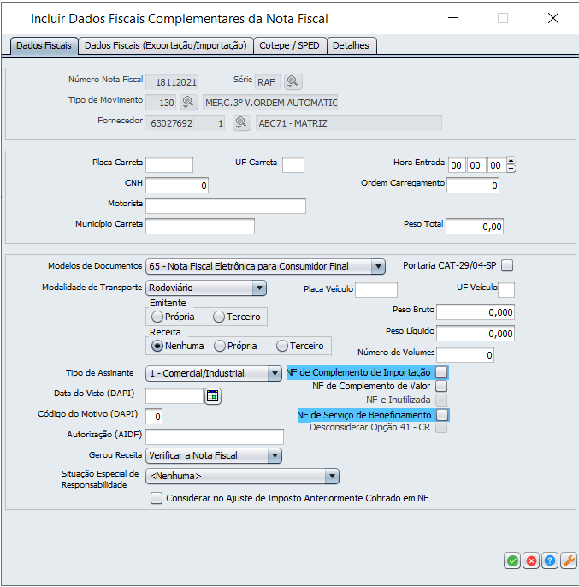
Task: Click the Município Carreta field
Action: 200,227
